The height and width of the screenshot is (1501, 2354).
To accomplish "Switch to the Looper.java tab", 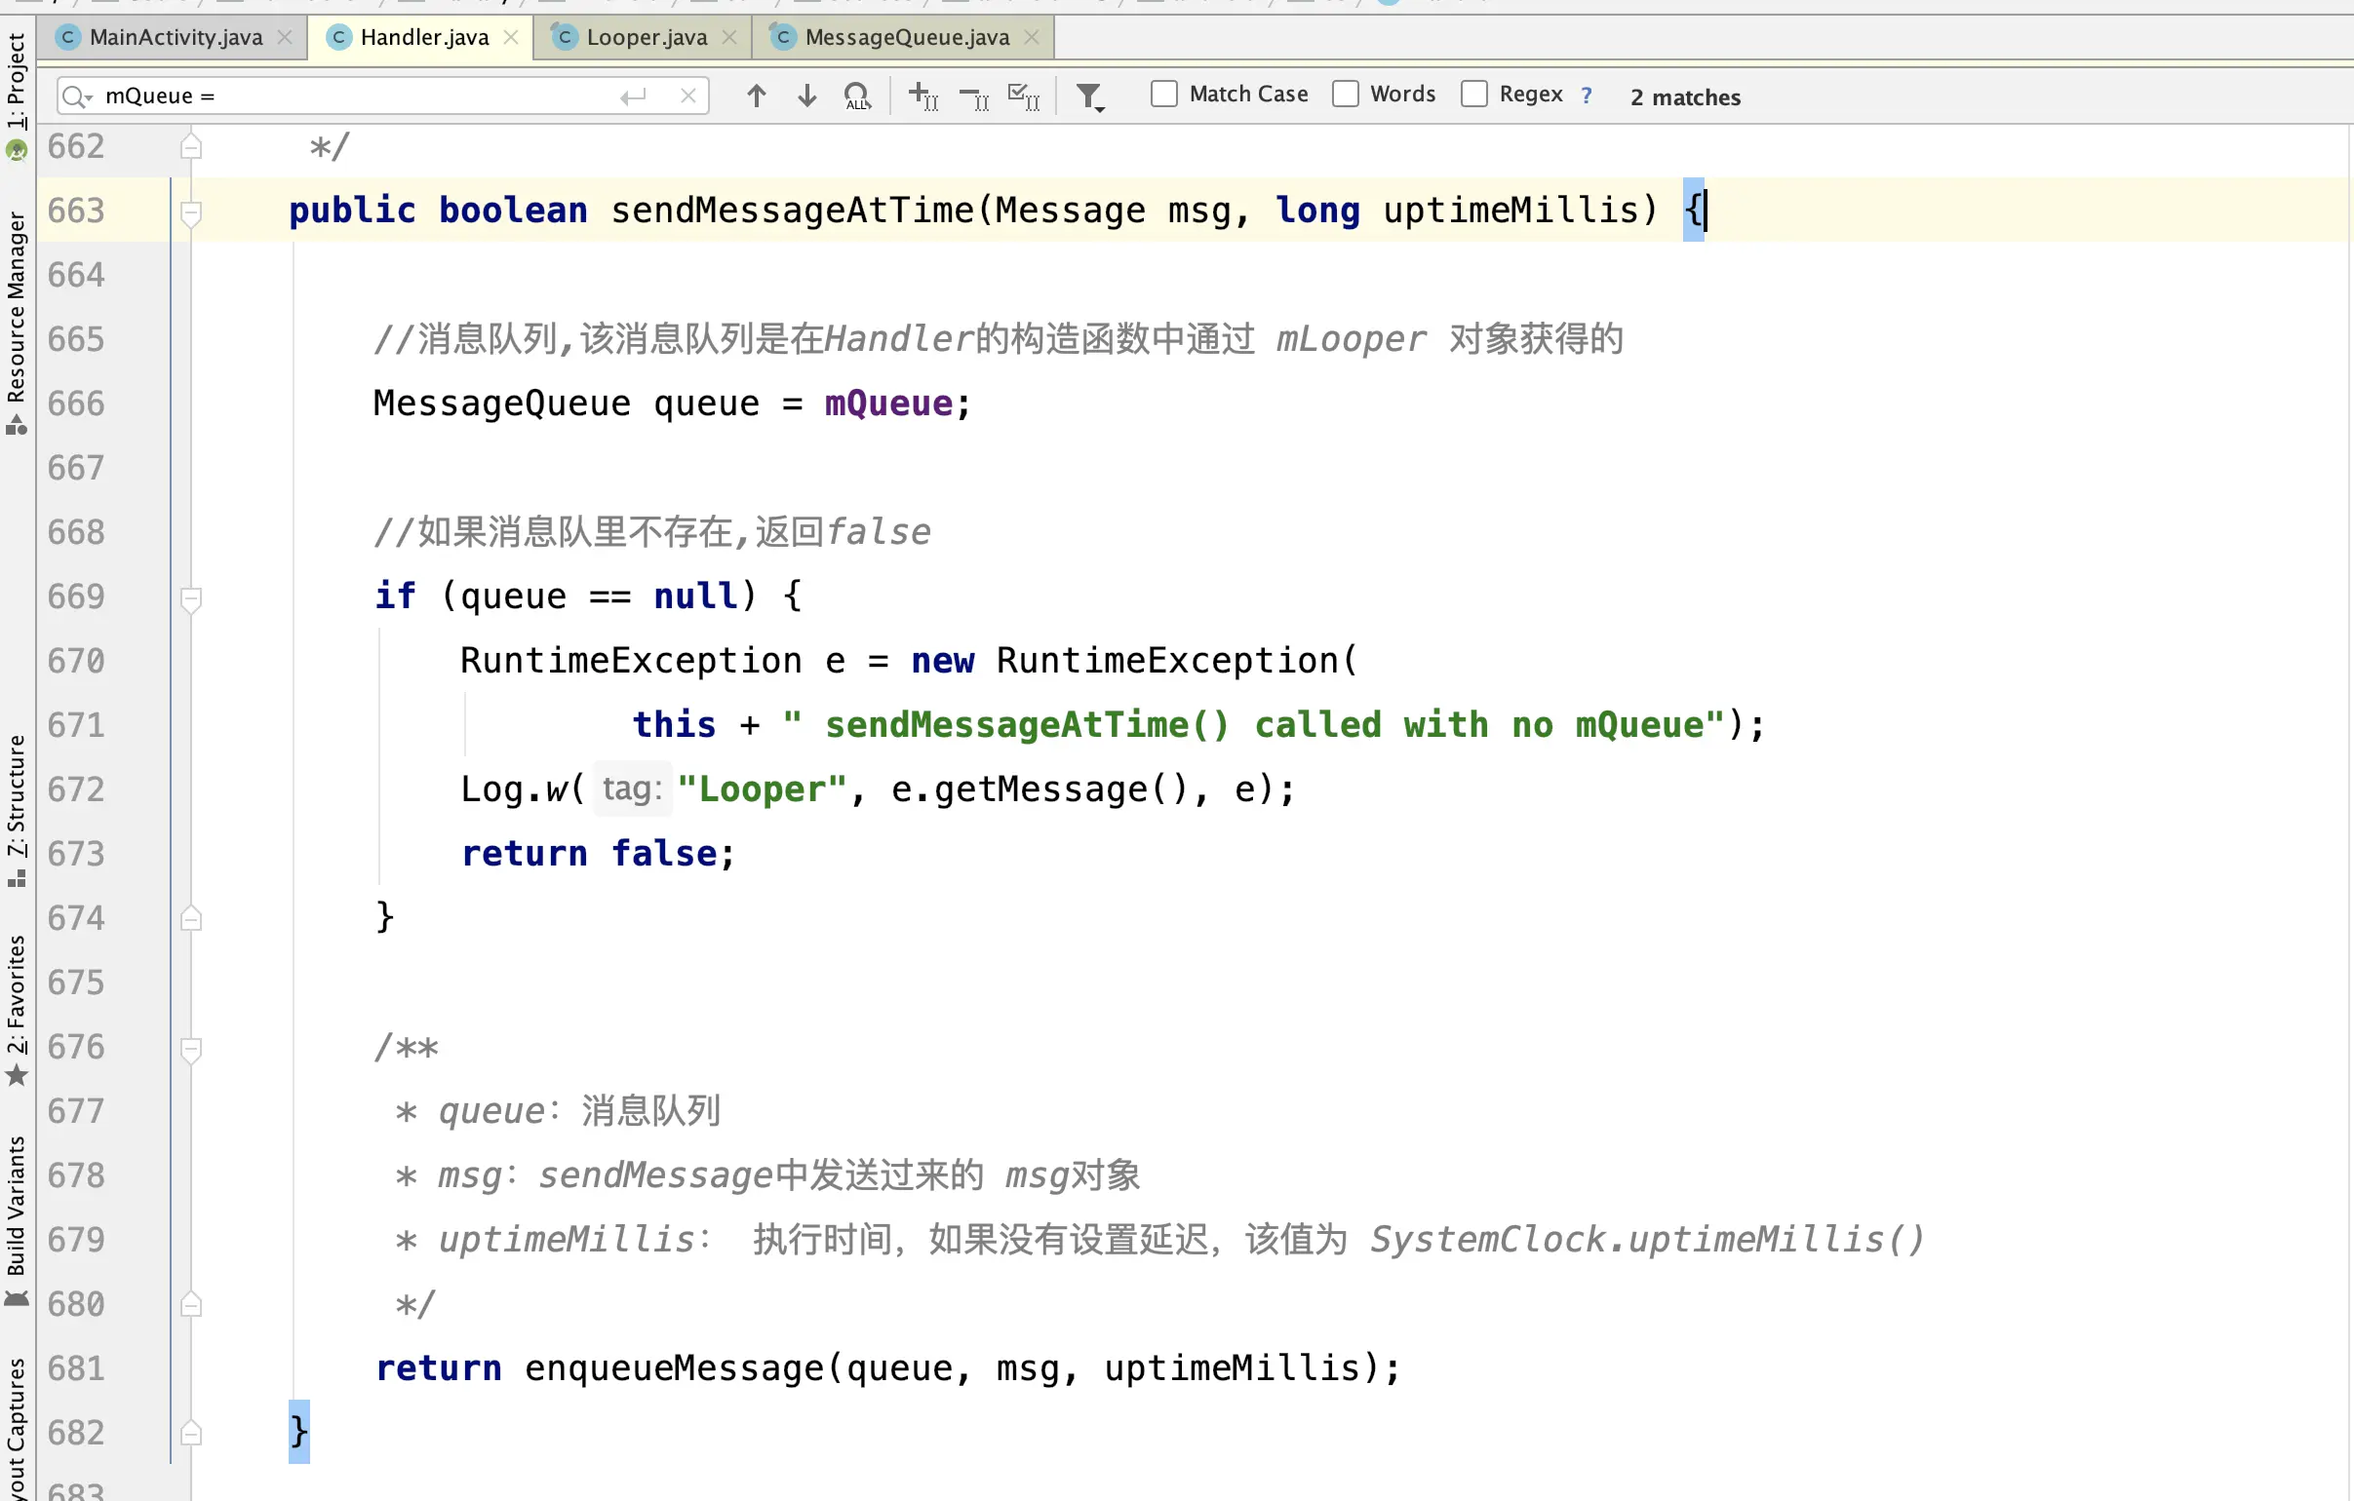I will 646,37.
